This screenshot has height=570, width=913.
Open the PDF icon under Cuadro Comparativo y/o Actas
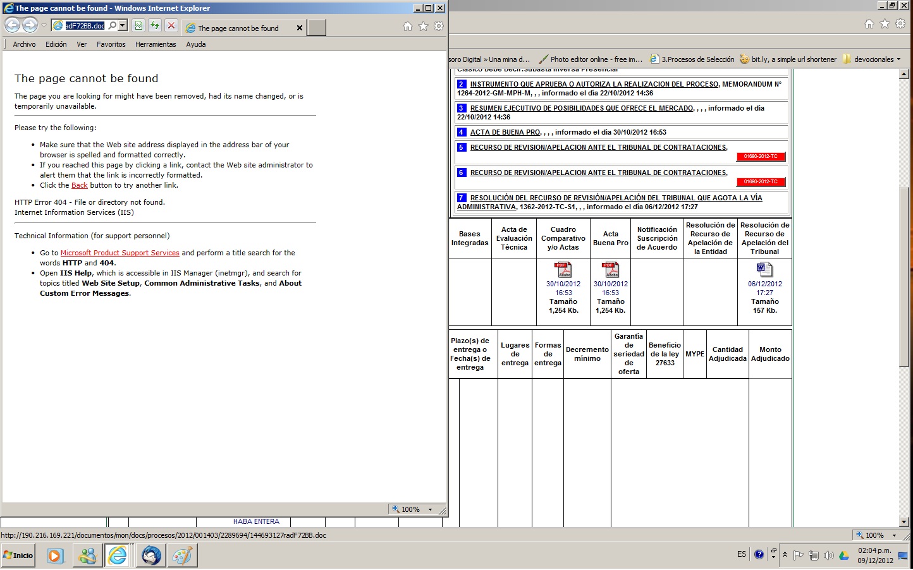coord(563,269)
